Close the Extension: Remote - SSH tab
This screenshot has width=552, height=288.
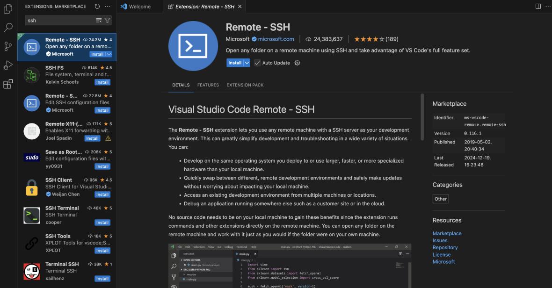[x=240, y=7]
